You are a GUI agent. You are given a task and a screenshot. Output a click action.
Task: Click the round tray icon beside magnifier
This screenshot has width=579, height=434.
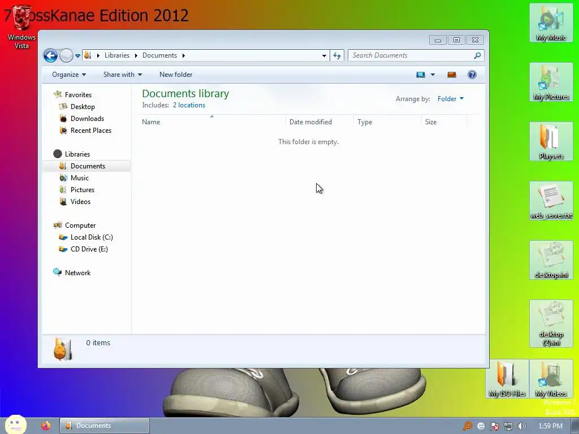pyautogui.click(x=481, y=426)
